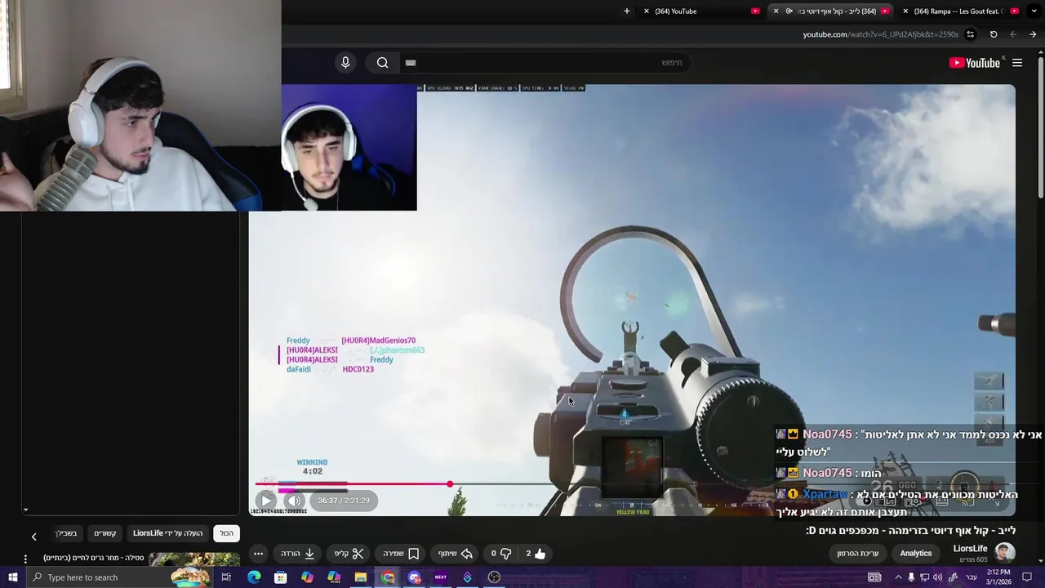Focus the YouTube search field

point(543,63)
